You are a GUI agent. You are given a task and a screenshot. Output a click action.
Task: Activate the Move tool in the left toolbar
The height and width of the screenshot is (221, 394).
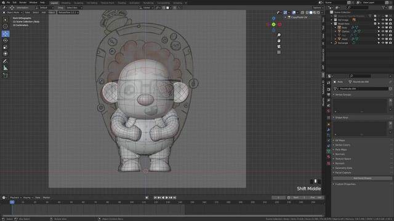pyautogui.click(x=6, y=34)
